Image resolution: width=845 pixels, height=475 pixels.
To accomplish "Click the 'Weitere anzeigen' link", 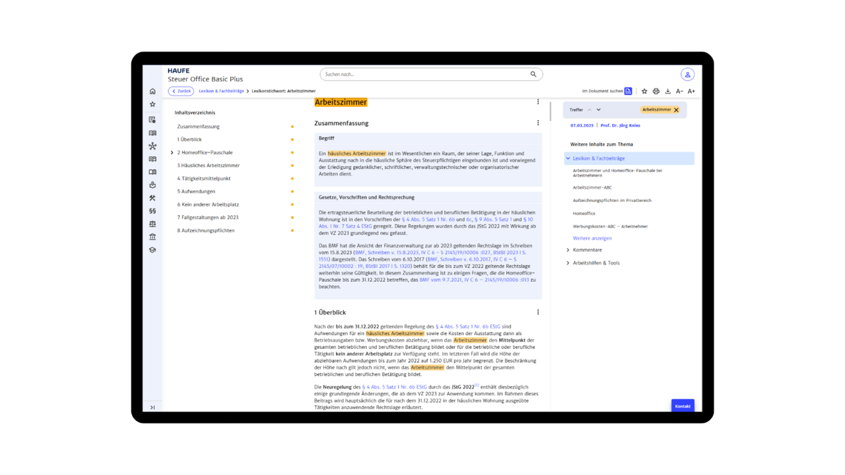I will [x=592, y=238].
